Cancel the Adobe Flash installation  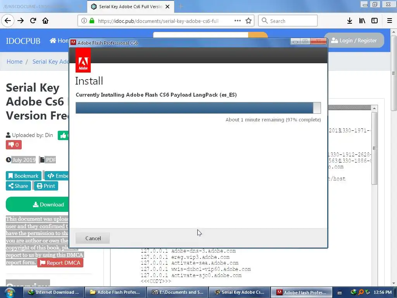tap(93, 238)
